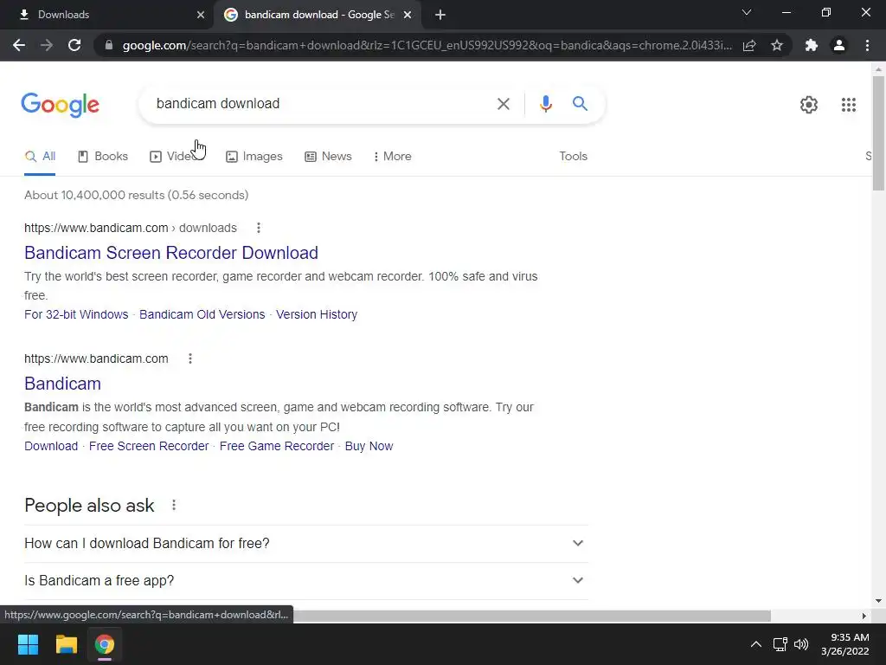
Task: Click the browser forward arrow
Action: (x=47, y=45)
